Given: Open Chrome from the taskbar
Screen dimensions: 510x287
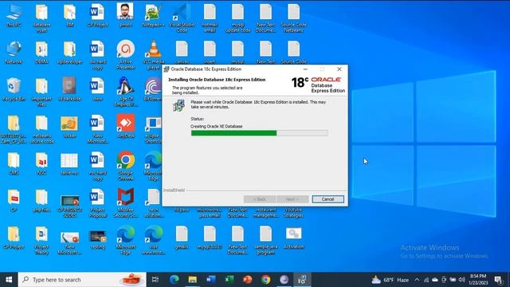Looking at the screenshot, I should 265,280.
